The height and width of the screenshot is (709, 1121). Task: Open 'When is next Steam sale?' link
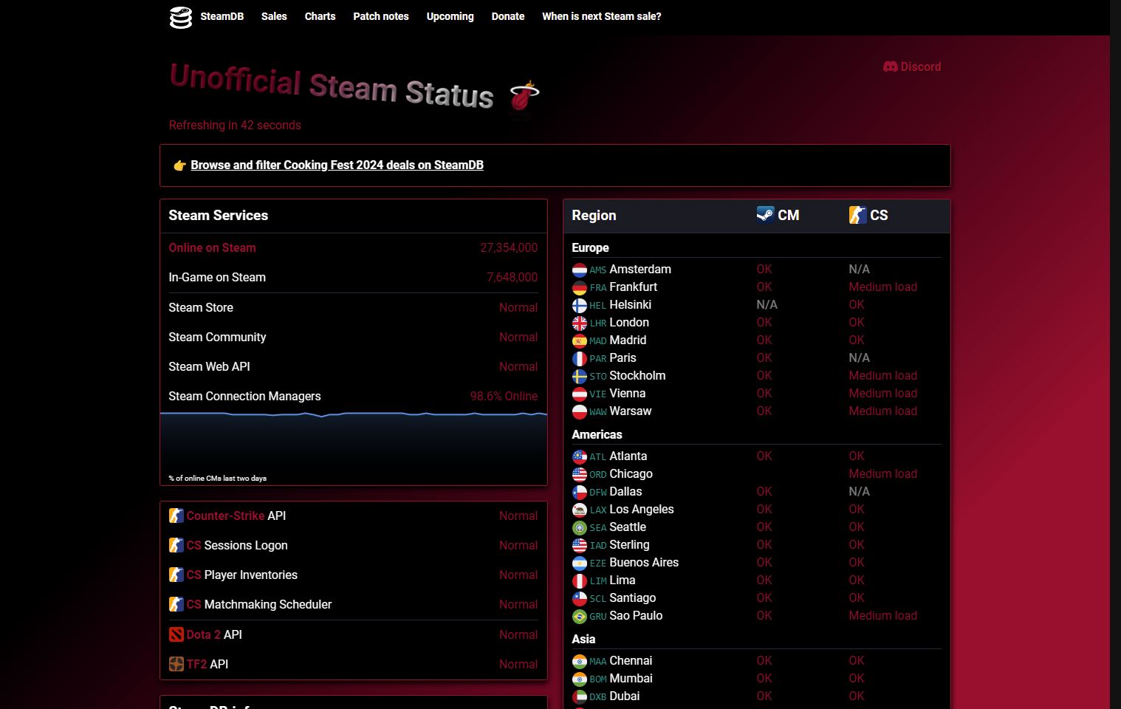pos(602,16)
